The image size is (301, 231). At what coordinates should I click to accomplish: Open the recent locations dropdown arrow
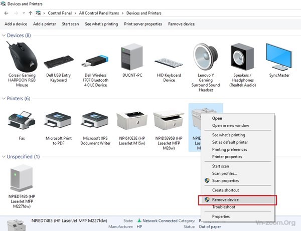tap(24, 13)
